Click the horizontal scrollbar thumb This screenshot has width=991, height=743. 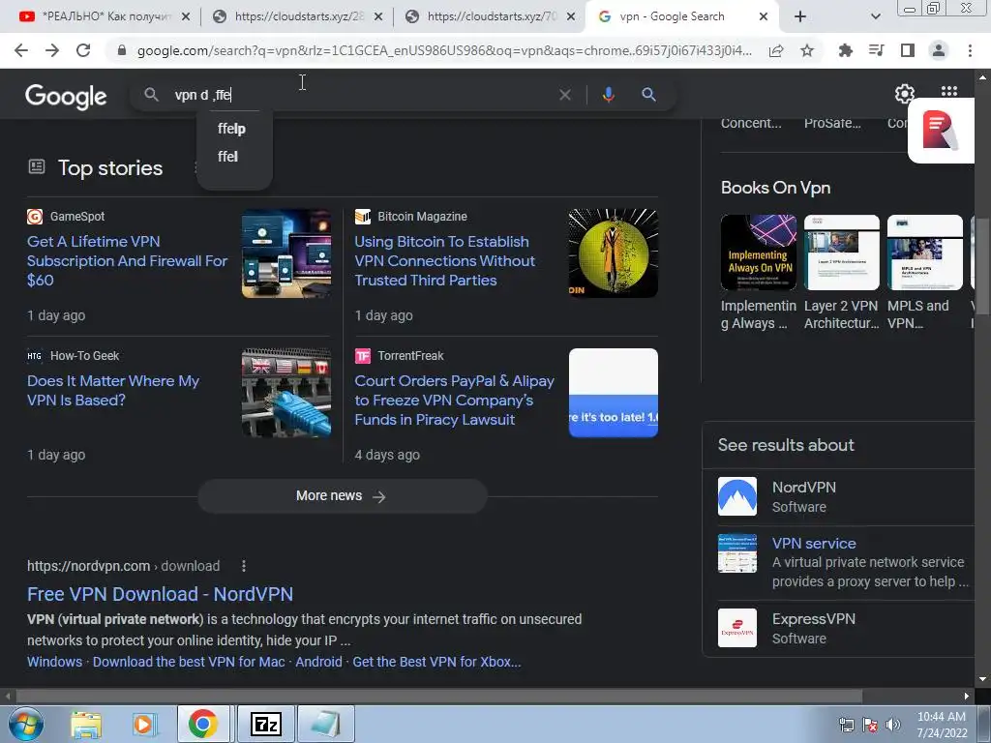point(439,697)
